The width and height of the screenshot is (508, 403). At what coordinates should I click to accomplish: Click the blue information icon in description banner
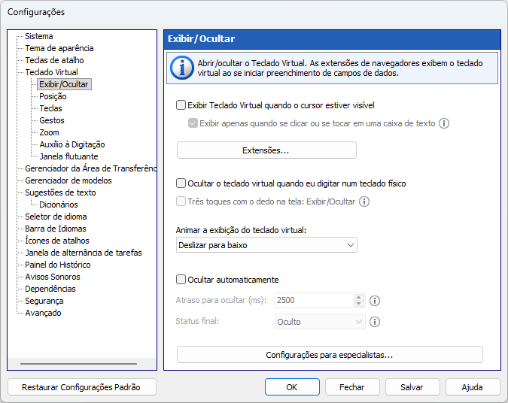coord(182,68)
